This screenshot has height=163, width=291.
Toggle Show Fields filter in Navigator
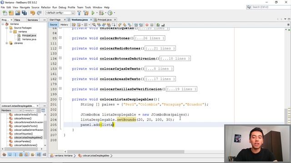tap(10, 154)
